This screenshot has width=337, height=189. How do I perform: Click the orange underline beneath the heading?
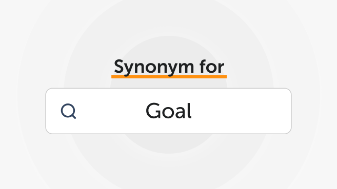[169, 77]
